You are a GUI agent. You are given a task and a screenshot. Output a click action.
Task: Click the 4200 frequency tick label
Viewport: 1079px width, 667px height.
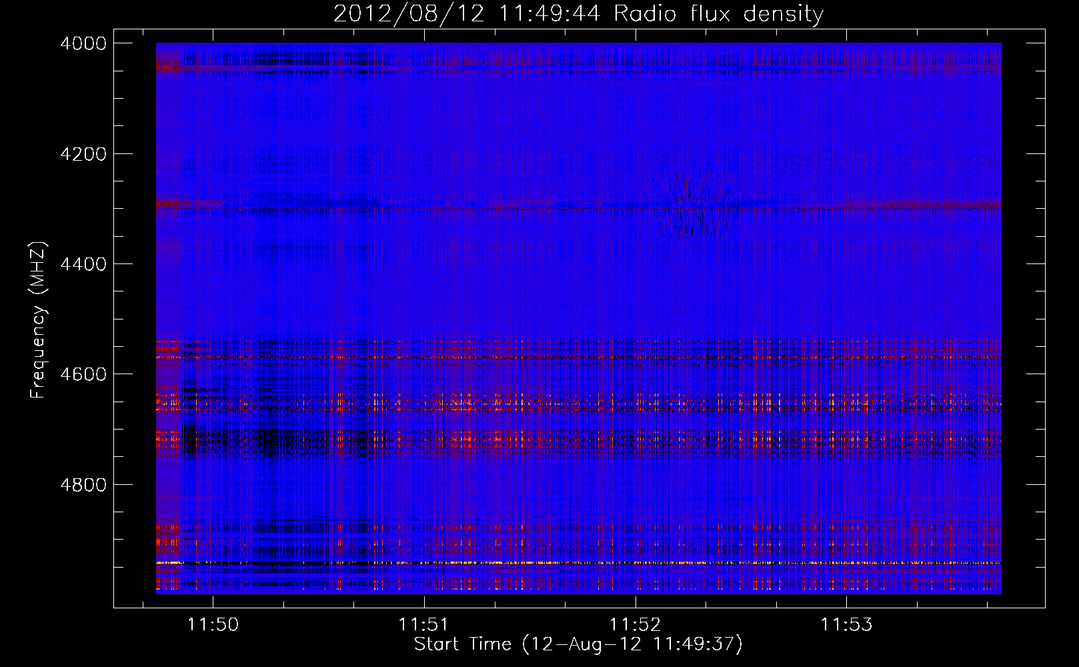83,154
